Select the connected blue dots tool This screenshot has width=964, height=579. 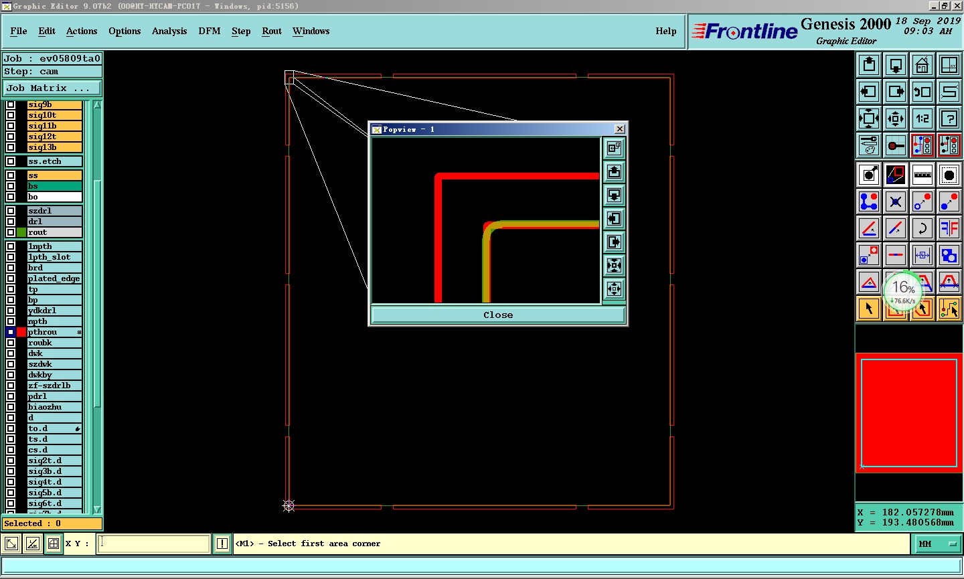(x=869, y=201)
